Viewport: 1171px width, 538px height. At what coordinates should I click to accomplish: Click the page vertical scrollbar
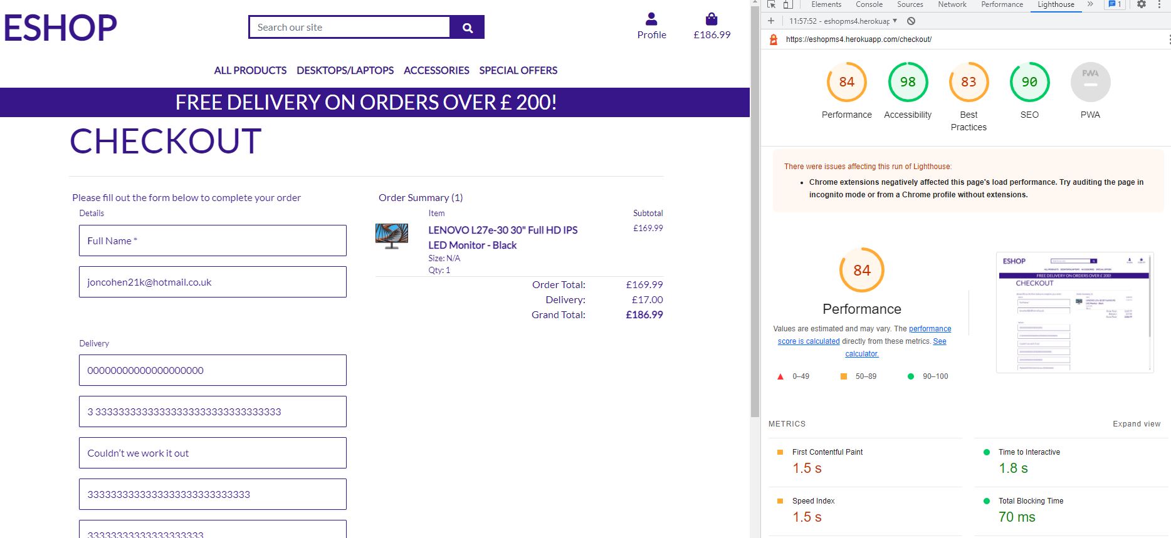coord(755,213)
